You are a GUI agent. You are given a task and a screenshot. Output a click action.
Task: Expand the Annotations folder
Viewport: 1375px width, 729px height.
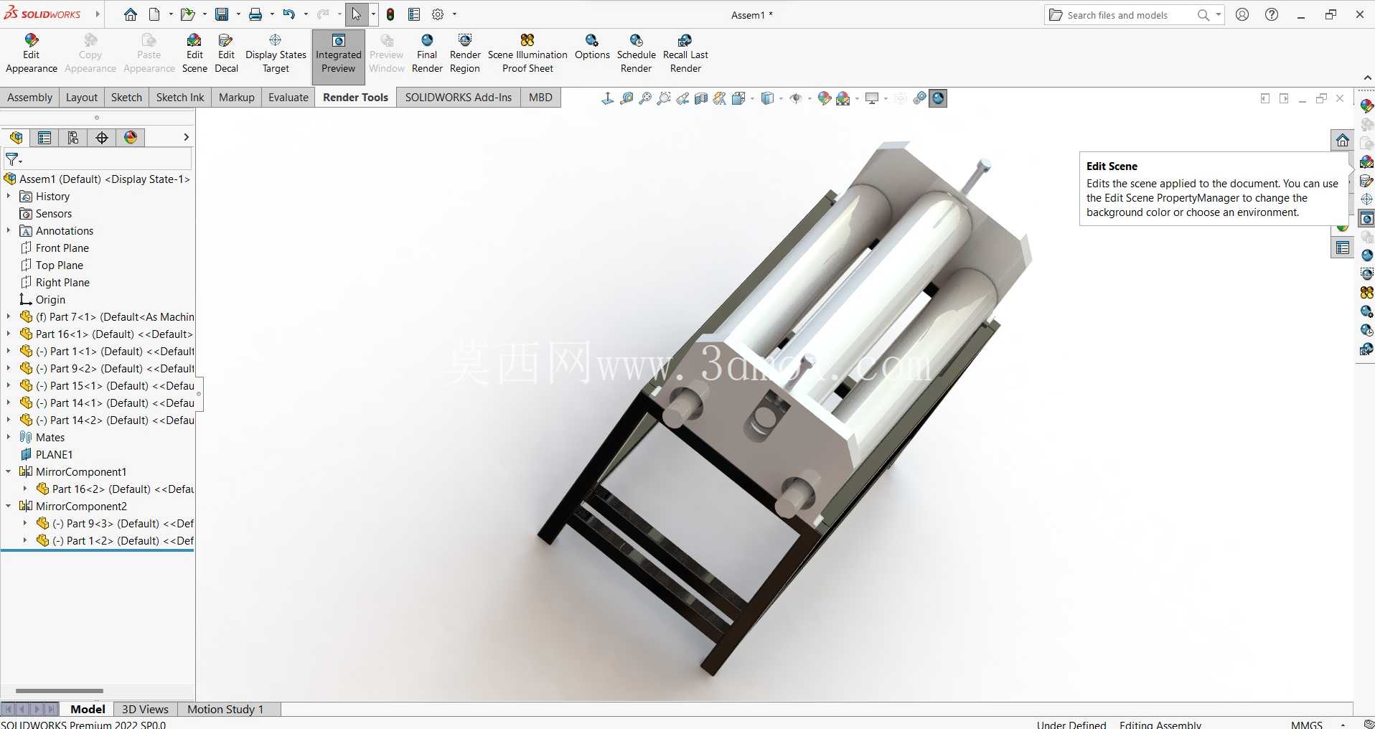9,230
